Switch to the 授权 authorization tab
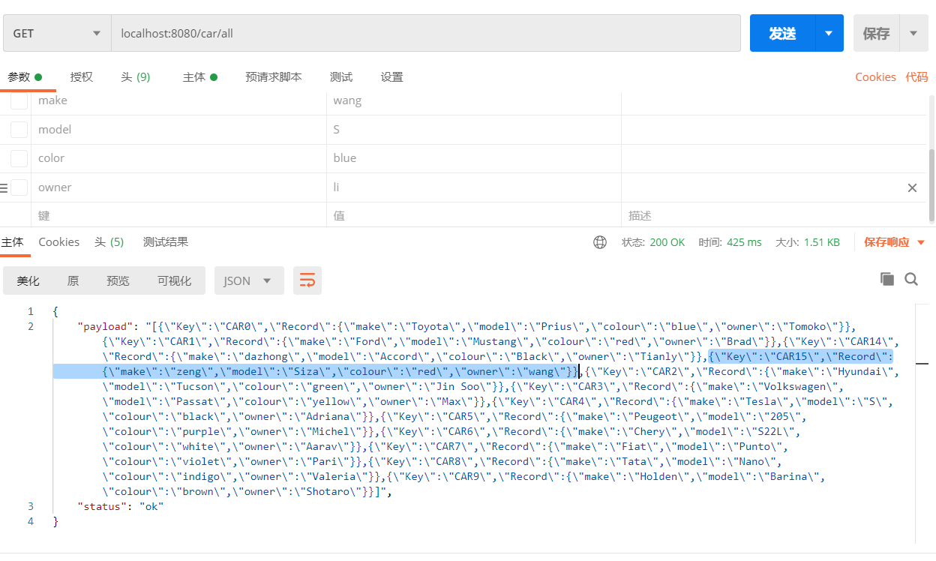Viewport: 936px width, 561px height. 82,76
